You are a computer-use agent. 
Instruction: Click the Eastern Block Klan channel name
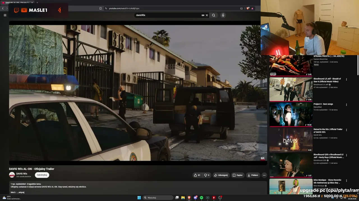(321, 59)
